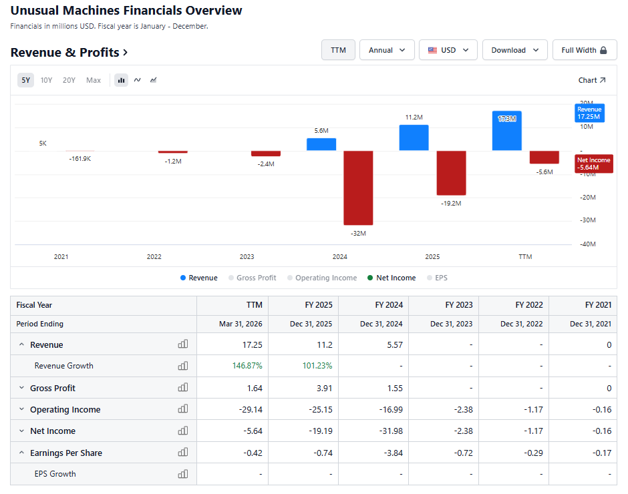The height and width of the screenshot is (494, 628).
Task: Switch to the area chart icon
Action: click(x=154, y=80)
